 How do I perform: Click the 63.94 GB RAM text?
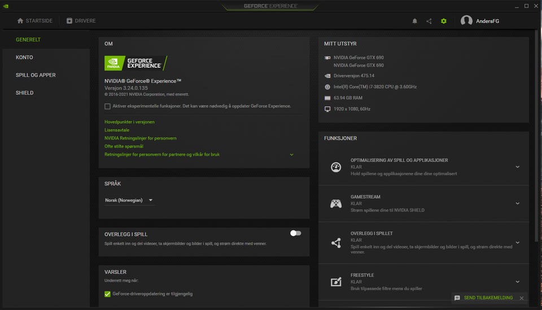pos(348,98)
